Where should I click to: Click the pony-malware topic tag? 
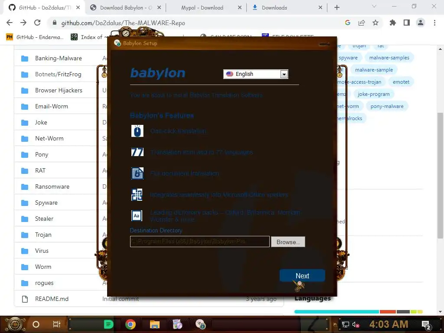pos(387,107)
